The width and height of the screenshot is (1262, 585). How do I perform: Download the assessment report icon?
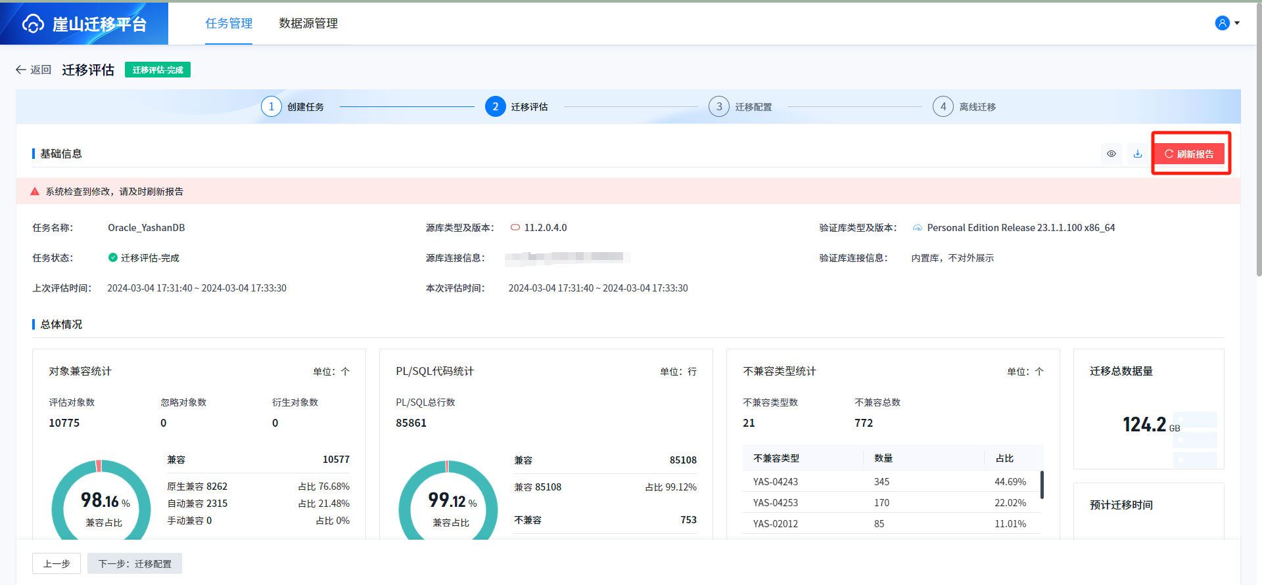[x=1138, y=154]
